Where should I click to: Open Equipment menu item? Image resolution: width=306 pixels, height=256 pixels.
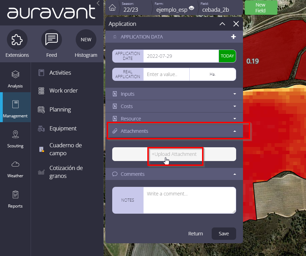point(63,129)
